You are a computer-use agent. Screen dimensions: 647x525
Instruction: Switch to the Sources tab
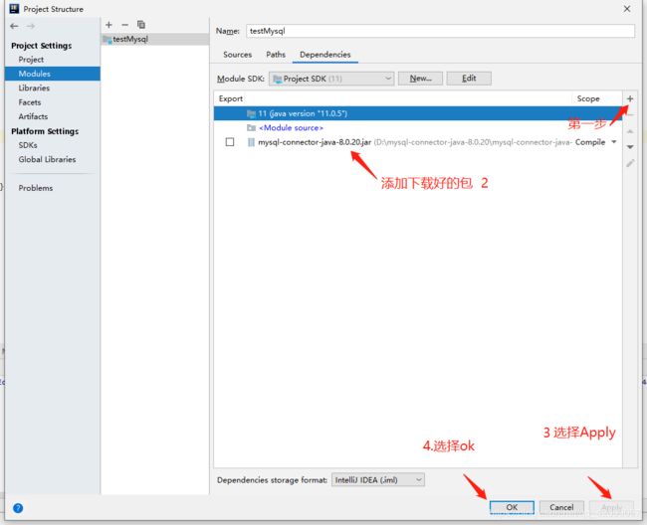[237, 55]
